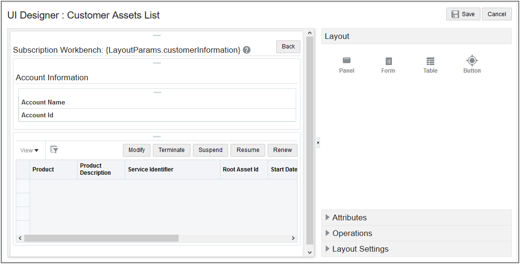Click the Suspend button

click(x=210, y=150)
